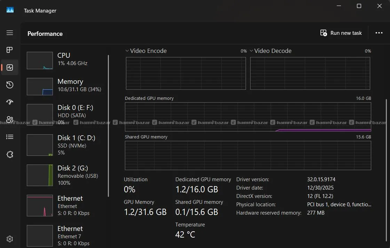Open the App history icon

point(10,85)
